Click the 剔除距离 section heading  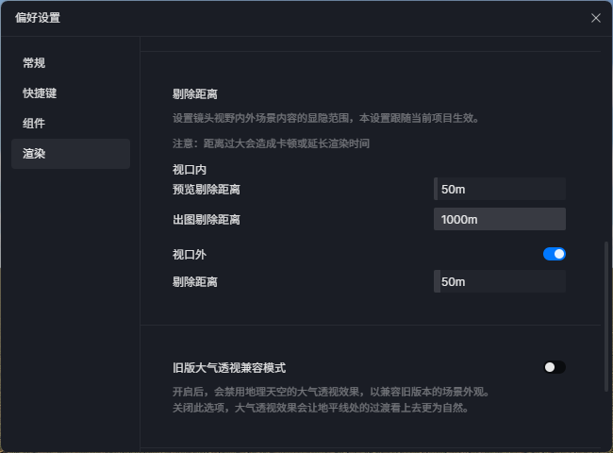click(196, 94)
